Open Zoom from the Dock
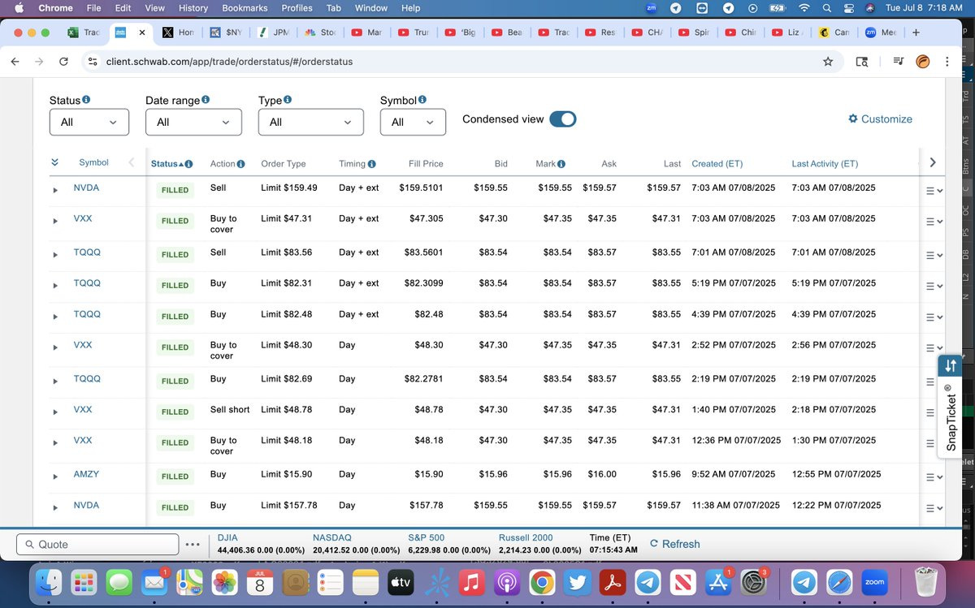The height and width of the screenshot is (608, 975). click(874, 581)
